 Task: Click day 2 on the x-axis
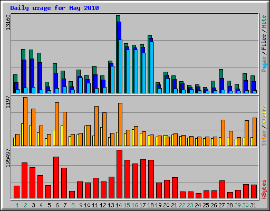(25, 205)
